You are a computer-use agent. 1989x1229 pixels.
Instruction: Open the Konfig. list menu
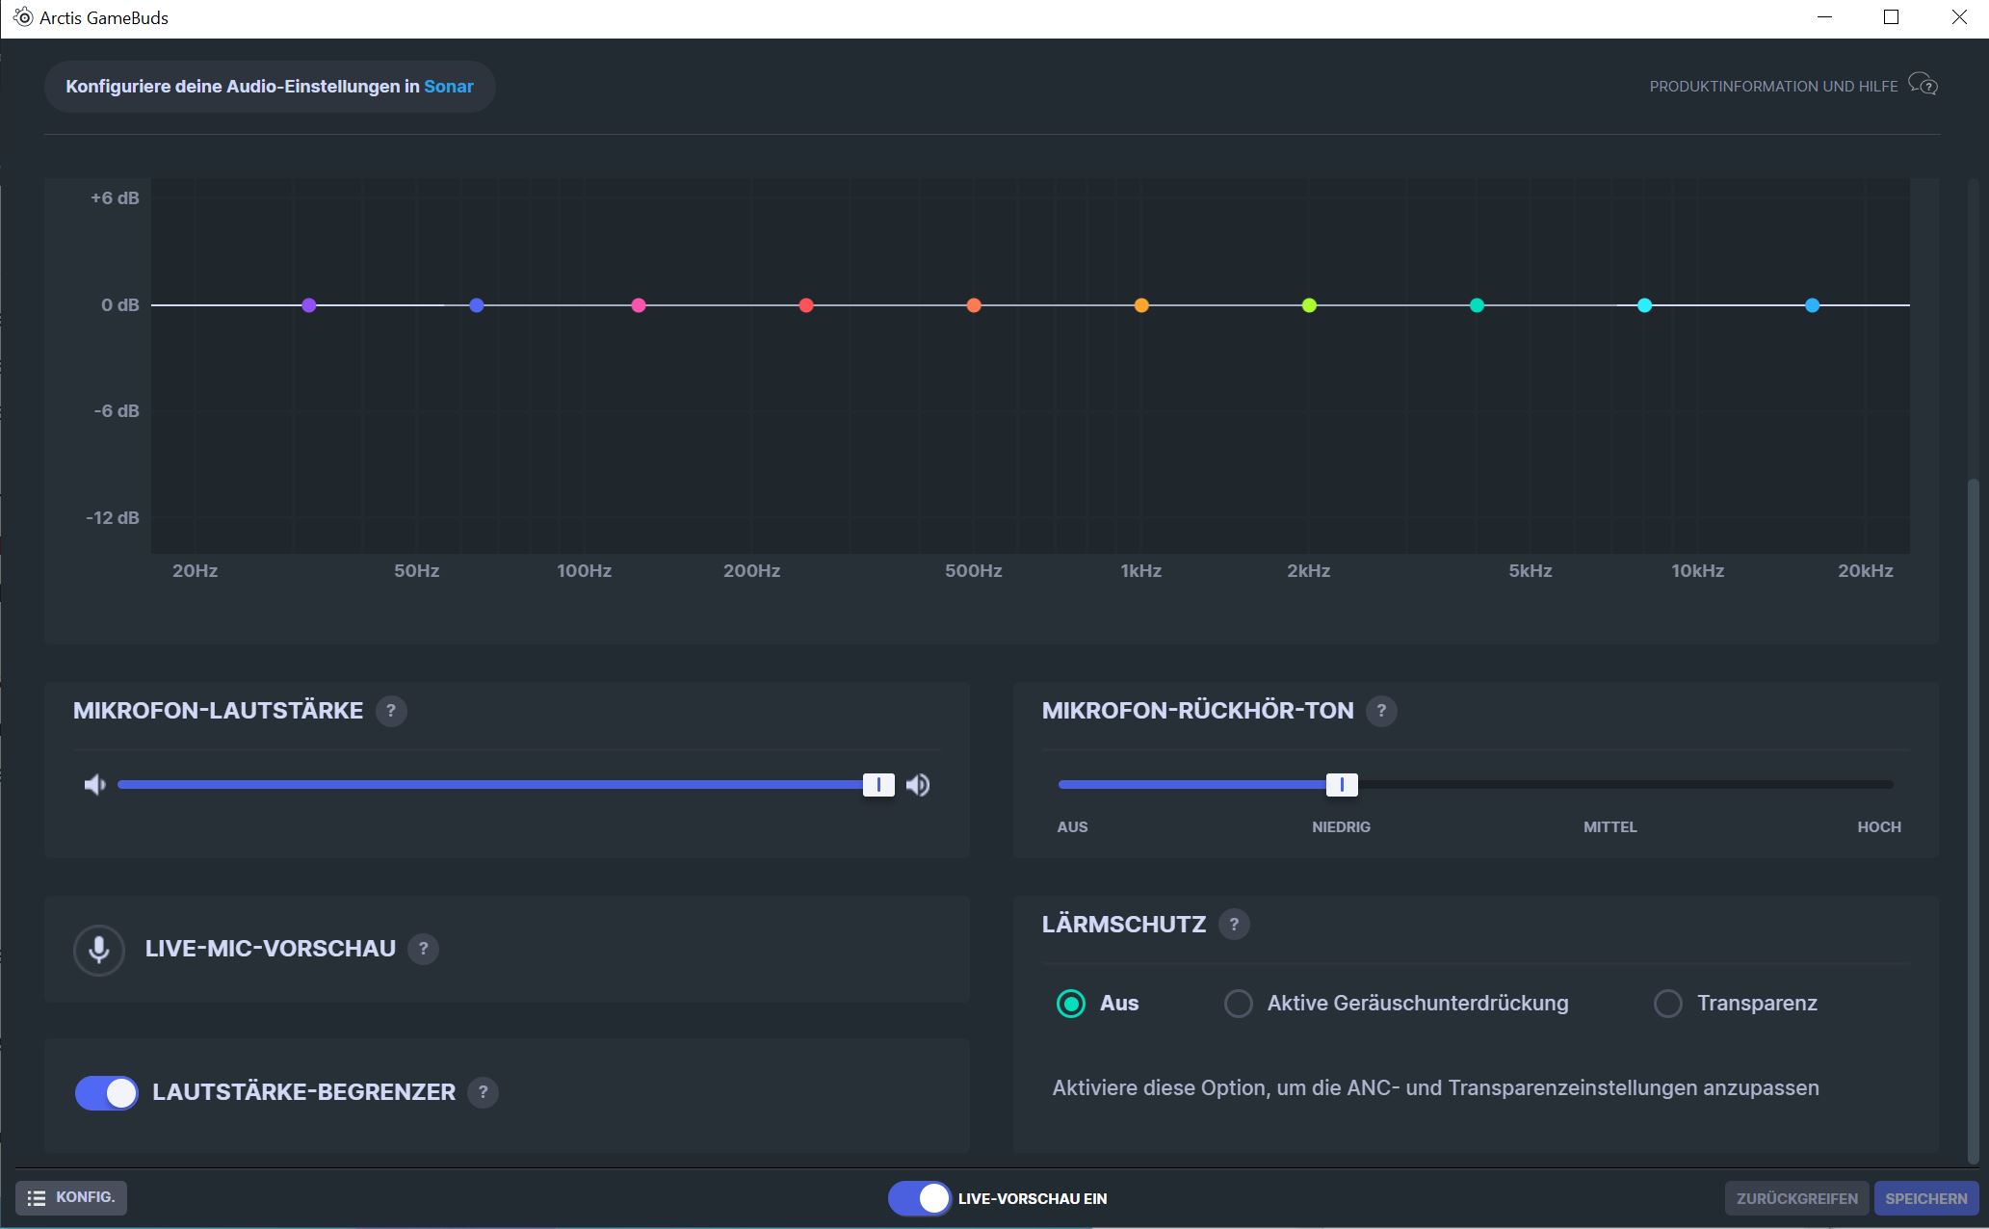(71, 1197)
